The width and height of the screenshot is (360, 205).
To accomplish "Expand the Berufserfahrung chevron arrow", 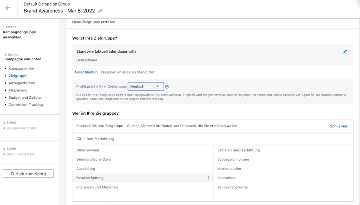I will 208,178.
